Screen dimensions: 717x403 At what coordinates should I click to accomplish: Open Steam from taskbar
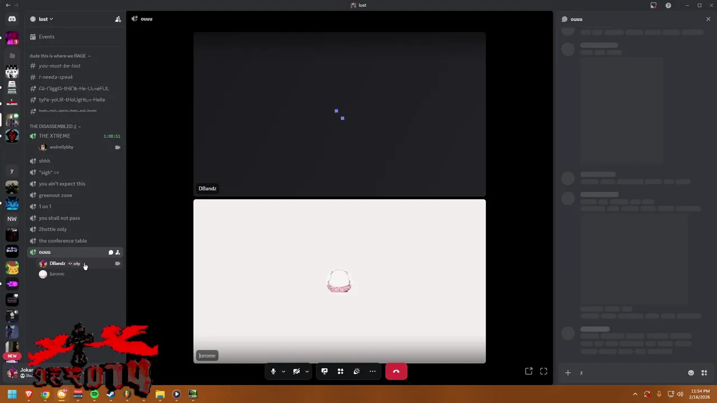point(110,394)
